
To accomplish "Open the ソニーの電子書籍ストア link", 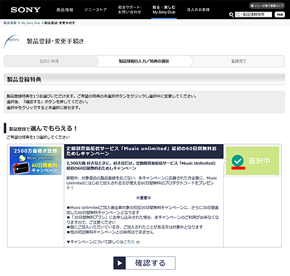I will pos(267,6).
